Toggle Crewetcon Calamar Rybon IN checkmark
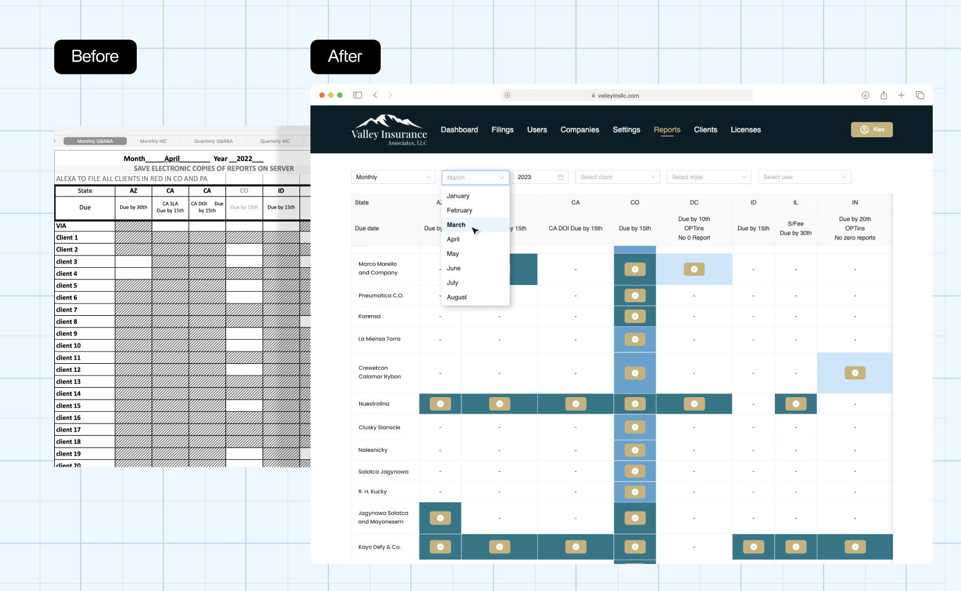 click(x=854, y=372)
